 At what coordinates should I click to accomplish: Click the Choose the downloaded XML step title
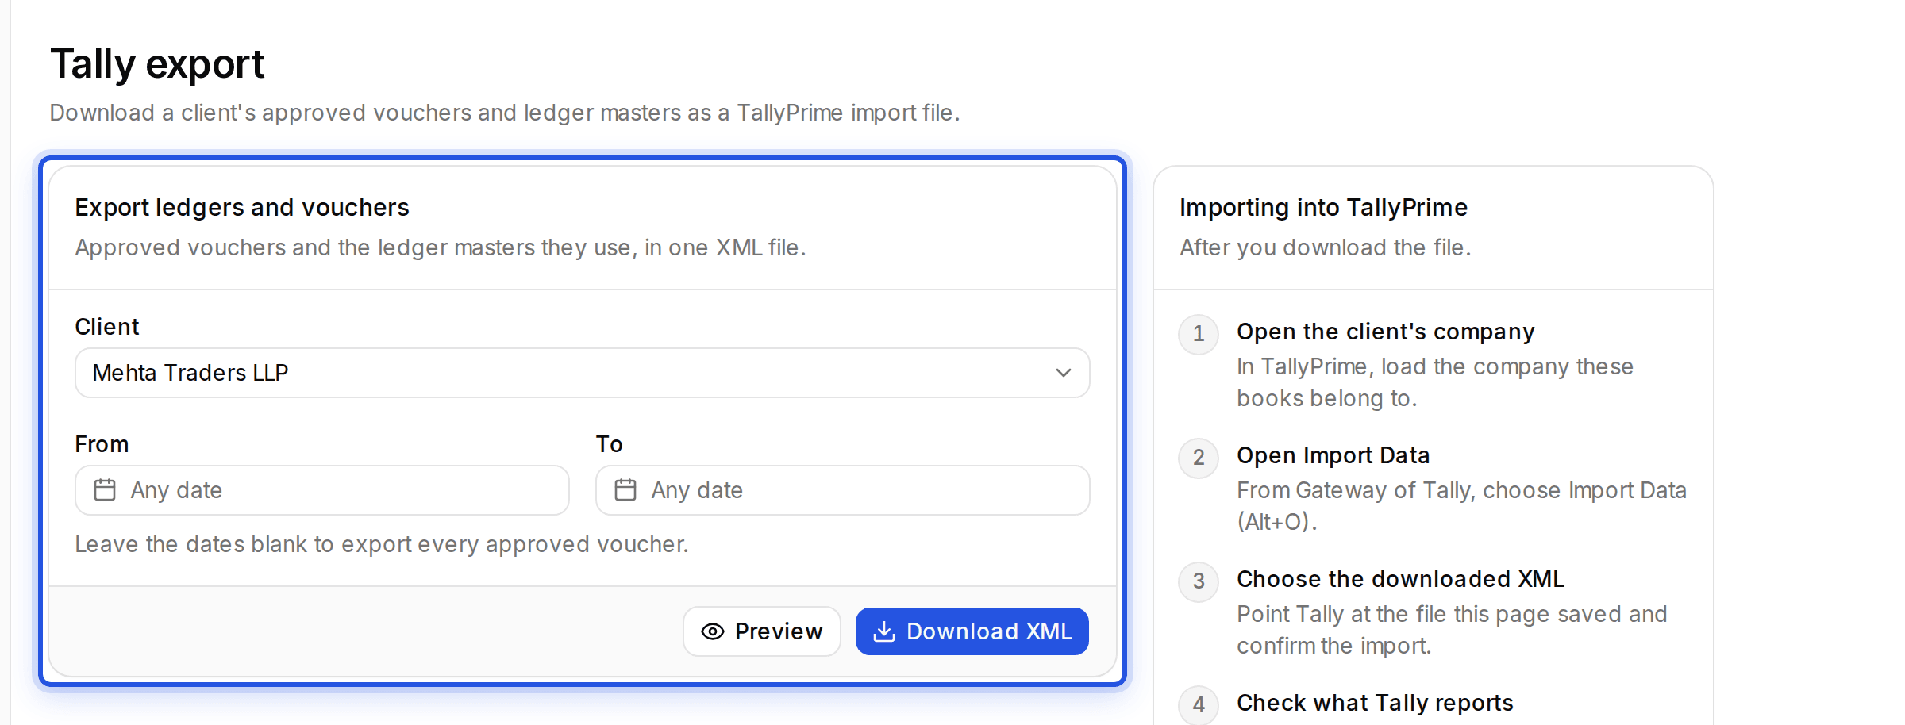click(1401, 579)
